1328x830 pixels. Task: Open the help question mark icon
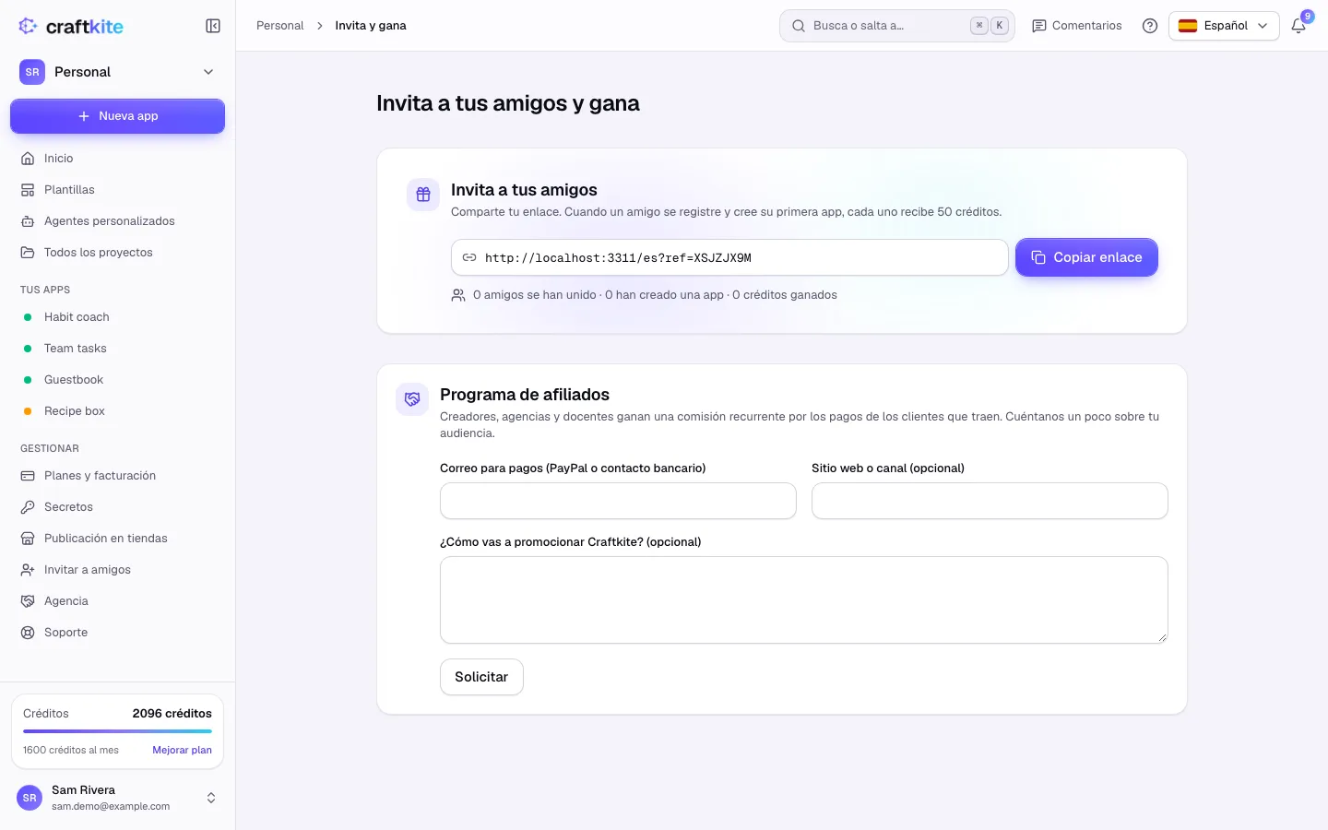[x=1150, y=26]
